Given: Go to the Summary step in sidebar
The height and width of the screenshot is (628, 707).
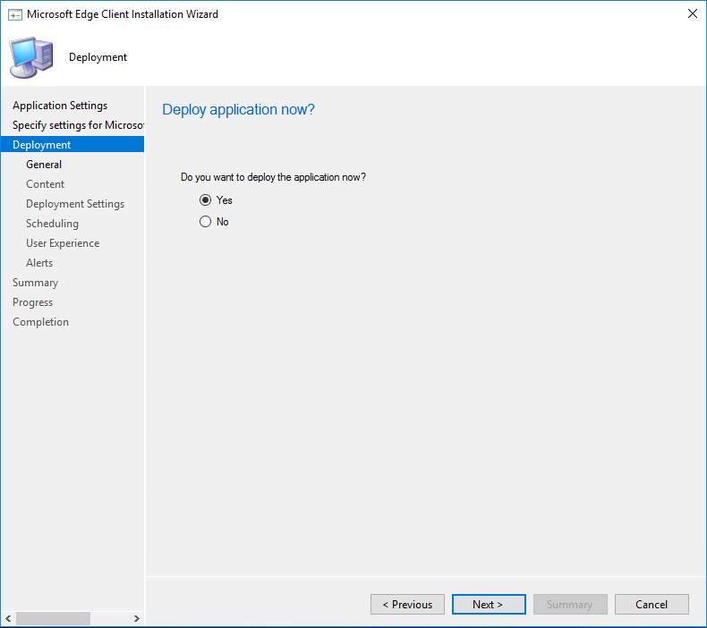Looking at the screenshot, I should [x=35, y=283].
